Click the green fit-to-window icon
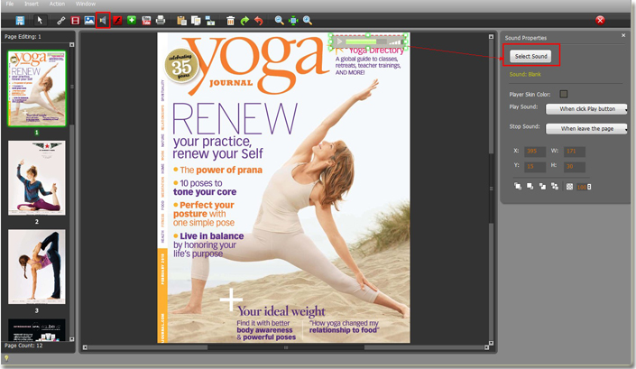This screenshot has width=636, height=369. point(293,20)
